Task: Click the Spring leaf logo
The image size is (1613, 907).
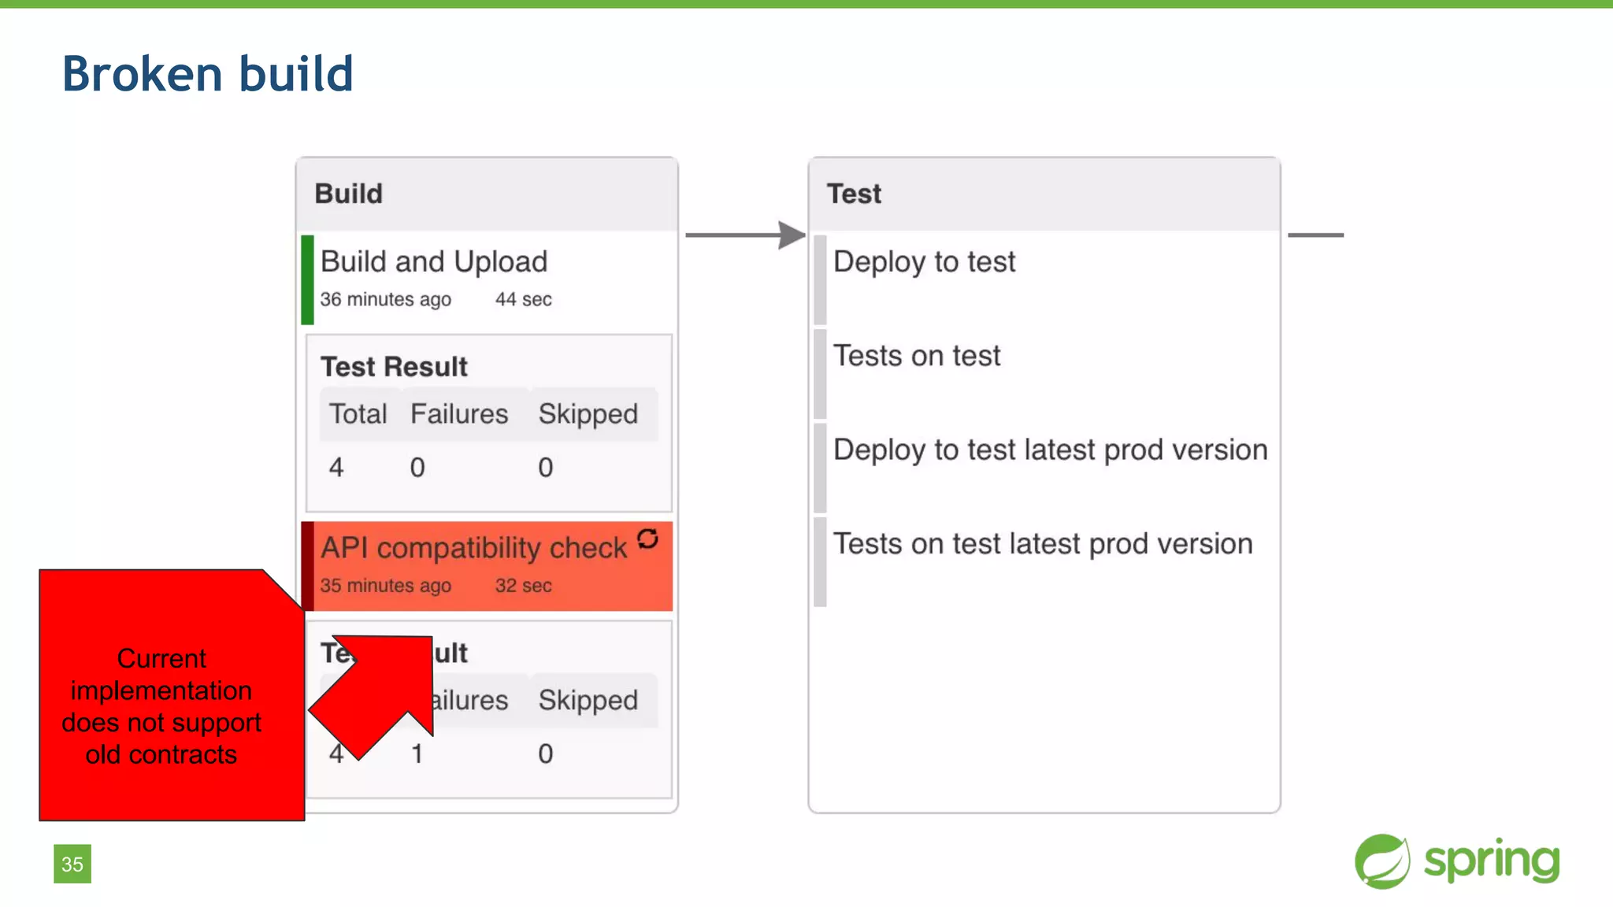Action: pos(1382,861)
